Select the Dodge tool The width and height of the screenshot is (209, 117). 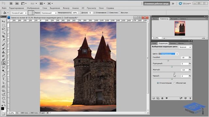click(x=3, y=71)
